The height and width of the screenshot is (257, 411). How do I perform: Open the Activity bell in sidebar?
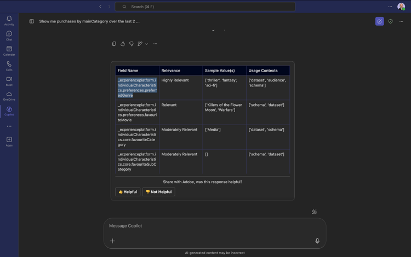pos(9,21)
